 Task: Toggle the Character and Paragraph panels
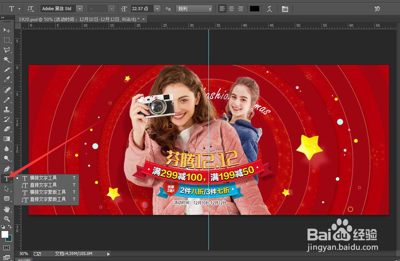[285, 9]
